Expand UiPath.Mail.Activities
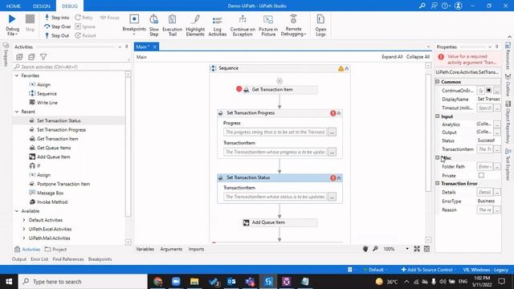Image resolution: width=514 pixels, height=289 pixels. tap(24, 238)
